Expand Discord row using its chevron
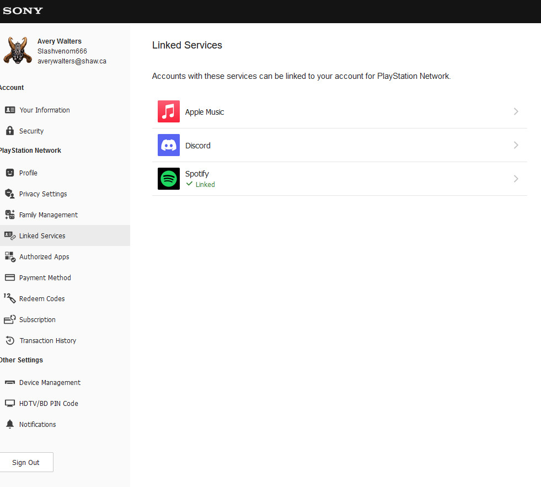The width and height of the screenshot is (541, 487). 516,145
